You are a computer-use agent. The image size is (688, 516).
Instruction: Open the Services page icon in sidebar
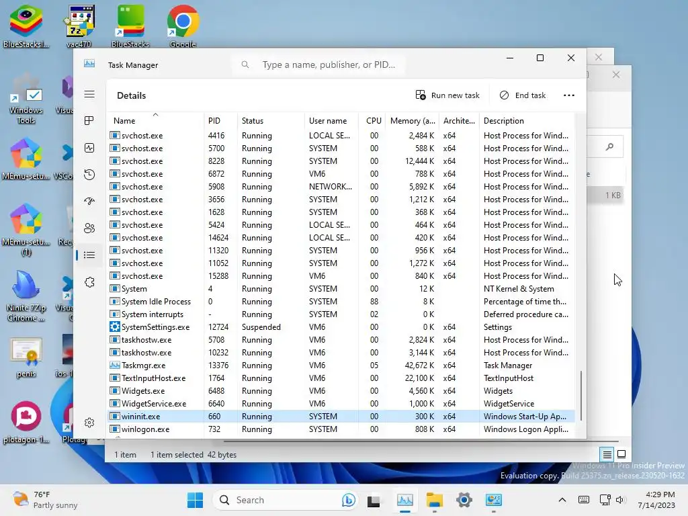(89, 282)
